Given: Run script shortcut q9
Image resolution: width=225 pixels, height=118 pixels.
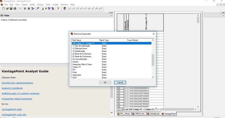Looking at the screenshot, I should [100, 9].
